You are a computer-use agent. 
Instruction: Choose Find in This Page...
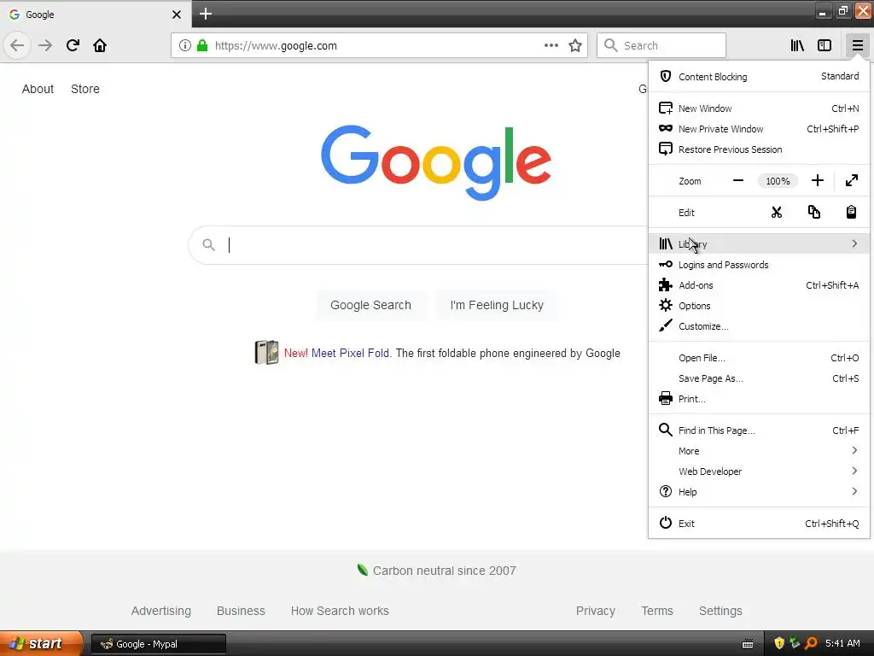tap(759, 430)
